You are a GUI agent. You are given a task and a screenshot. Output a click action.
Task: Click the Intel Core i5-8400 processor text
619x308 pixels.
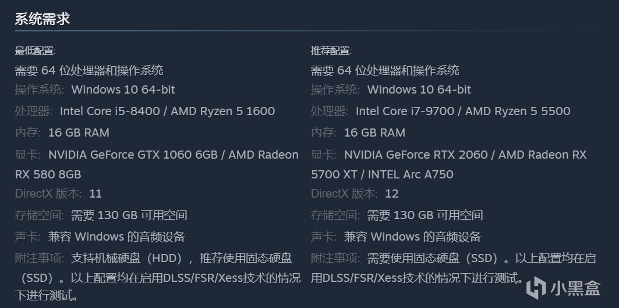109,111
